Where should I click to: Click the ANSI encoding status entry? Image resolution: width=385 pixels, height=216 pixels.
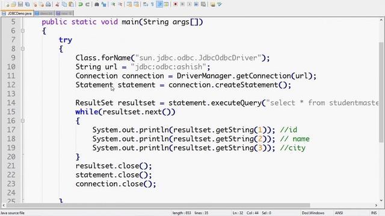[339, 213]
